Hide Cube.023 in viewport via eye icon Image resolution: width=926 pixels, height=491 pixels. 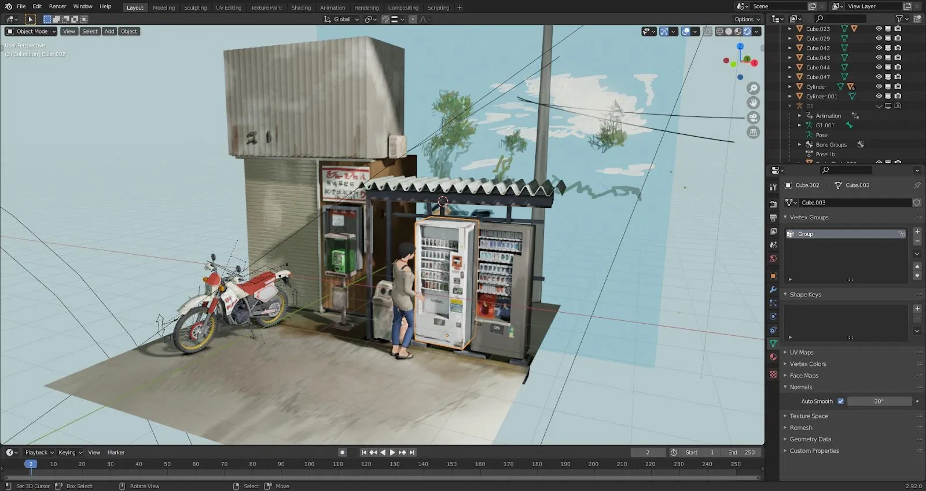click(x=879, y=28)
